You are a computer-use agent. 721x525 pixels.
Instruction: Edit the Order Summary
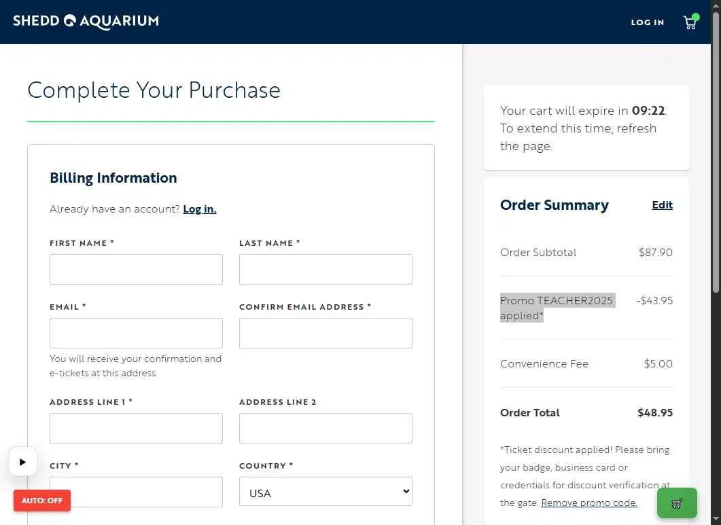[662, 205]
